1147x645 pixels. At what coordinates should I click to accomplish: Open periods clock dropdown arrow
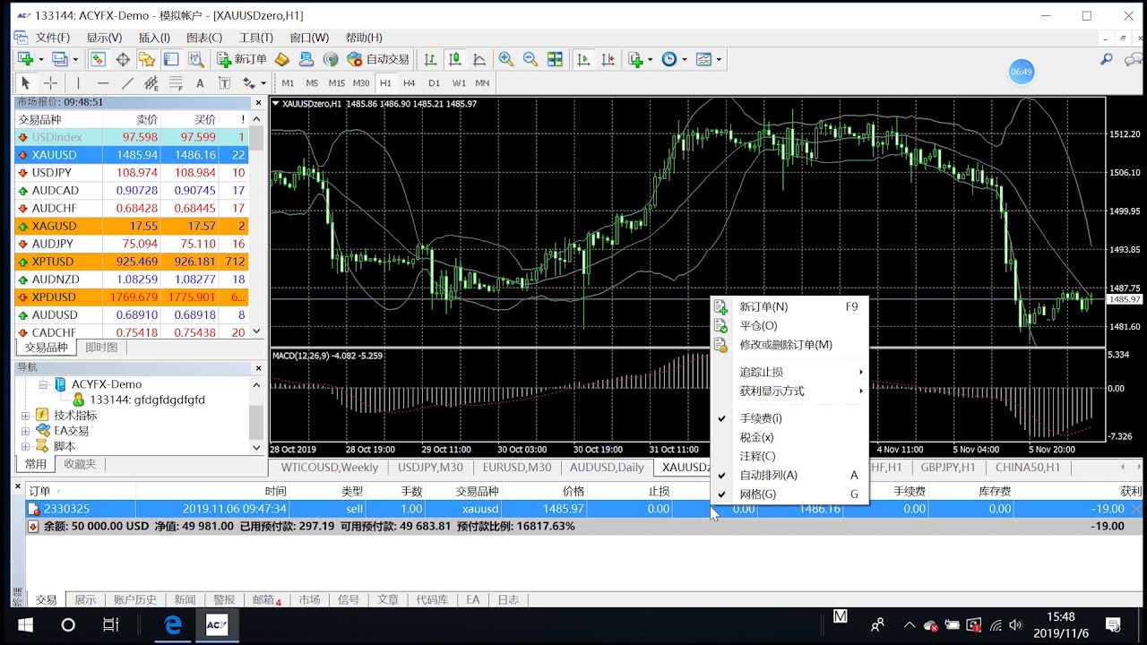point(685,60)
